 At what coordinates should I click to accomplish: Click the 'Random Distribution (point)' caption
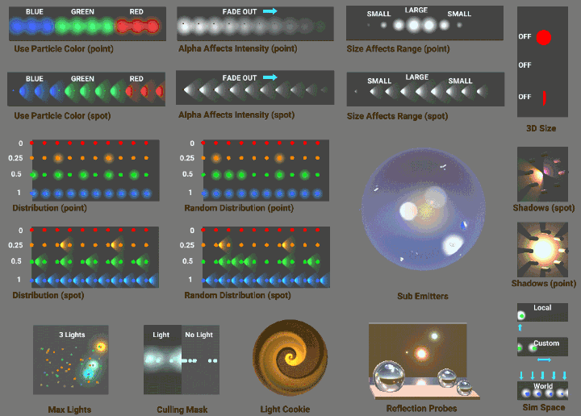click(x=239, y=208)
